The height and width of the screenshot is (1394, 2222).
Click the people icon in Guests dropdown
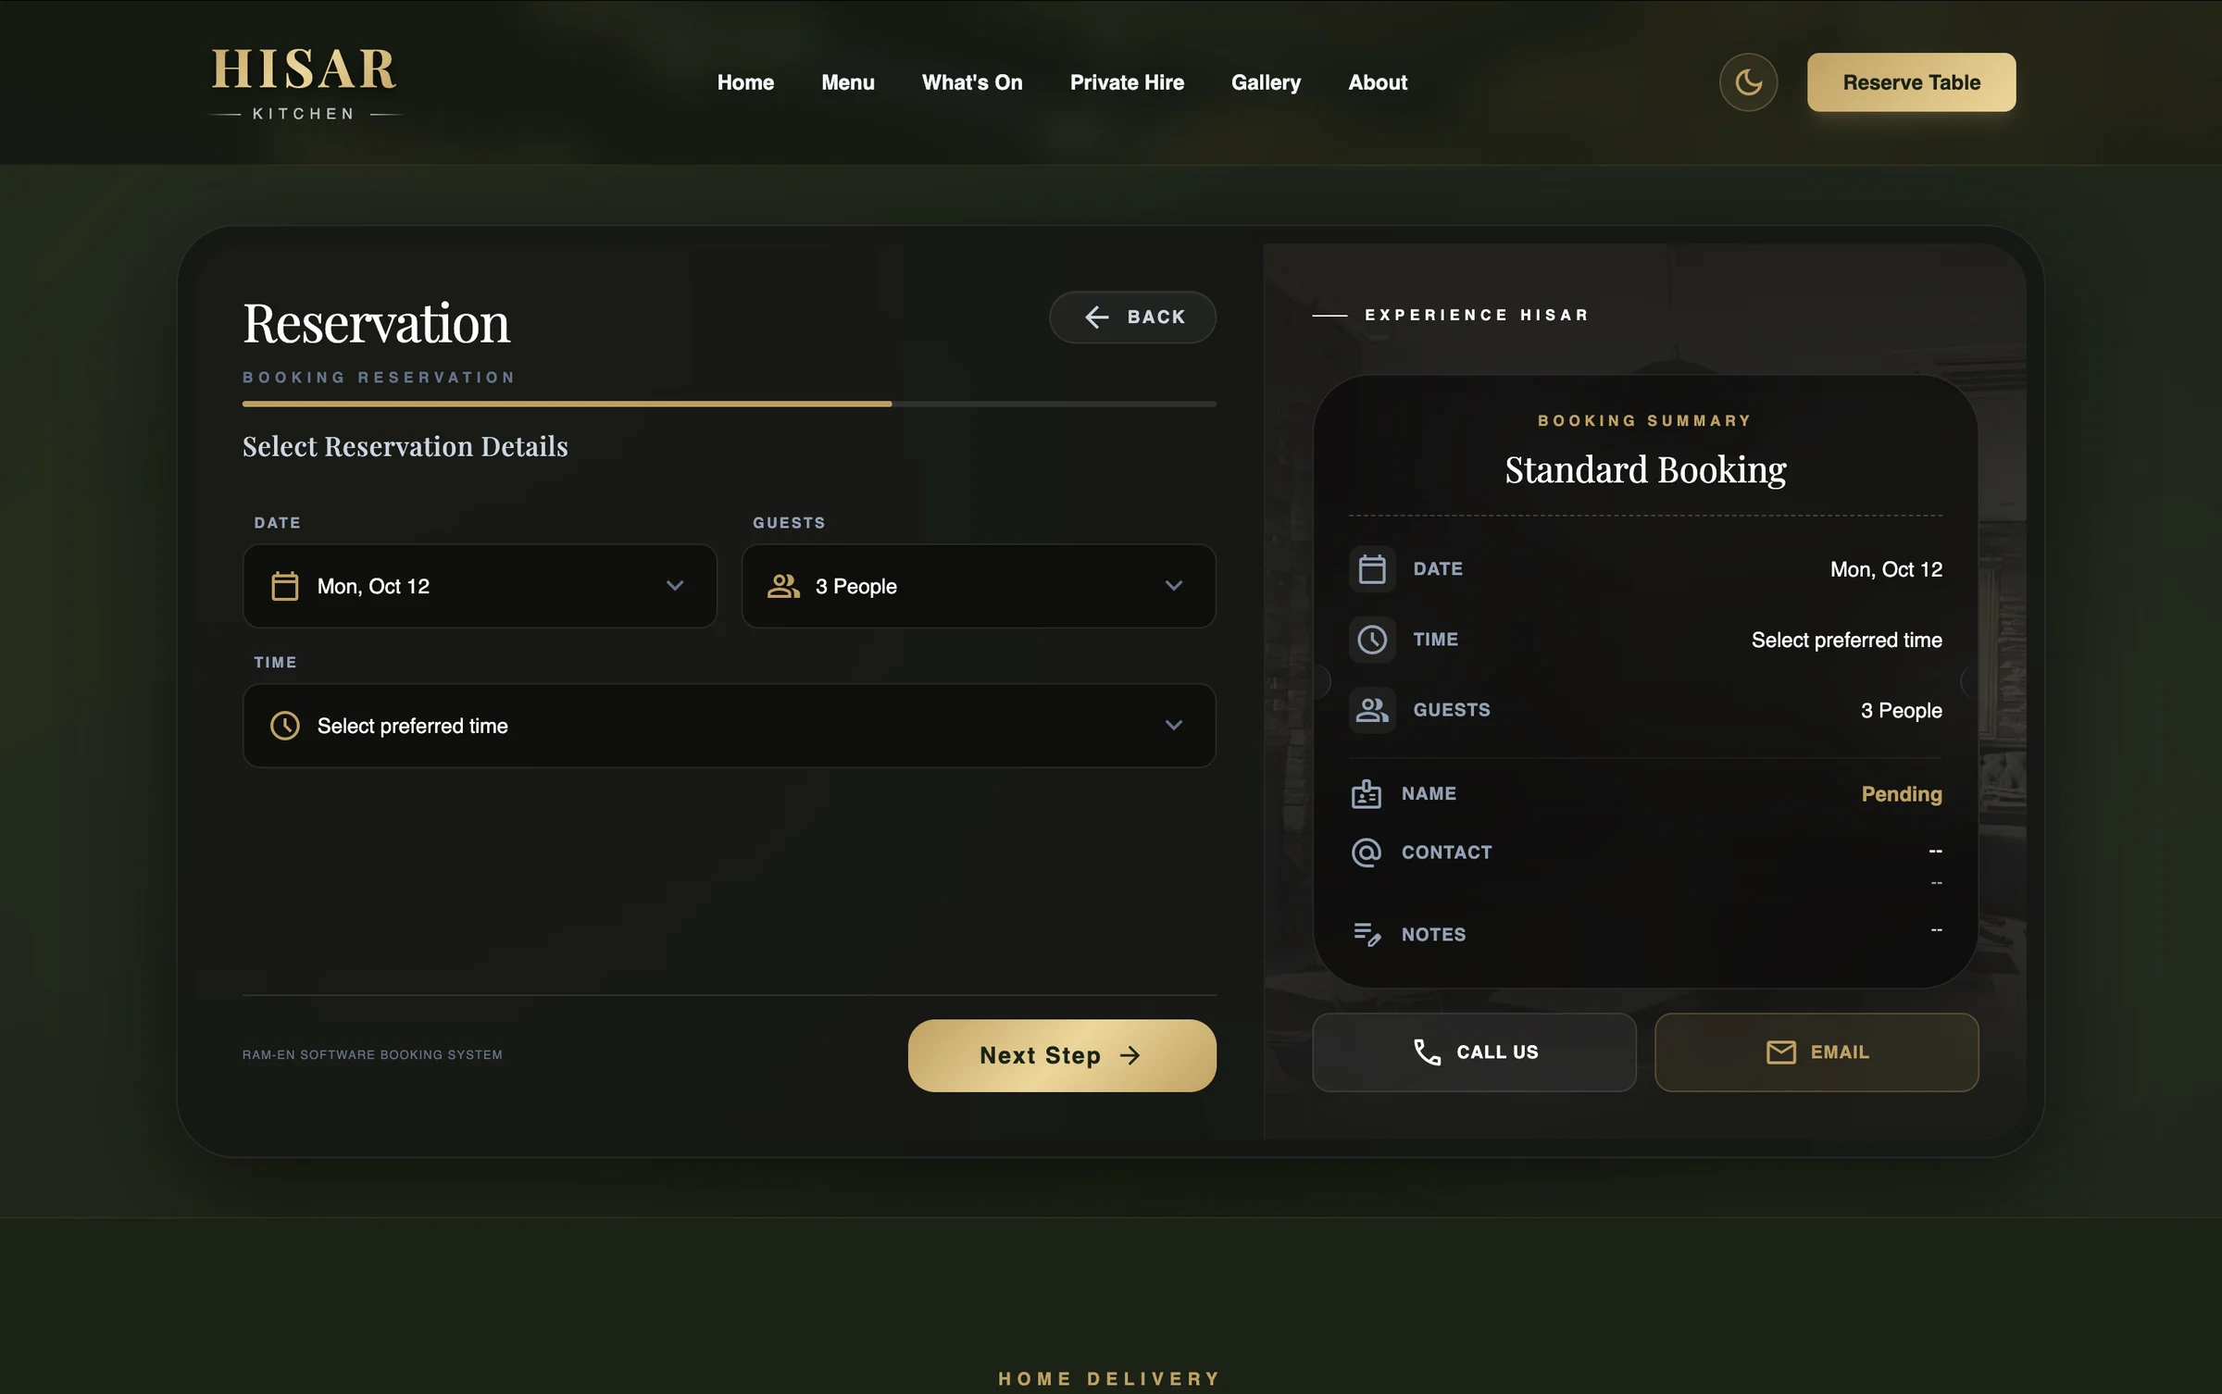click(x=783, y=586)
